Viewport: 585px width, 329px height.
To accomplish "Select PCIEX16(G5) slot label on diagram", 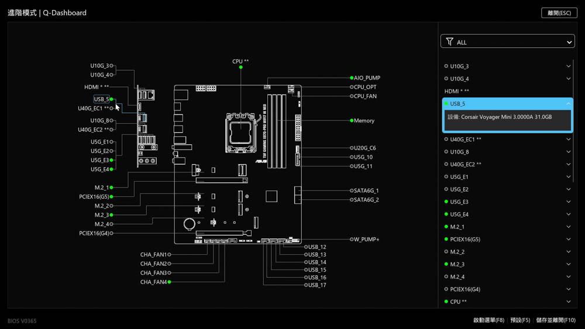I will [x=94, y=197].
